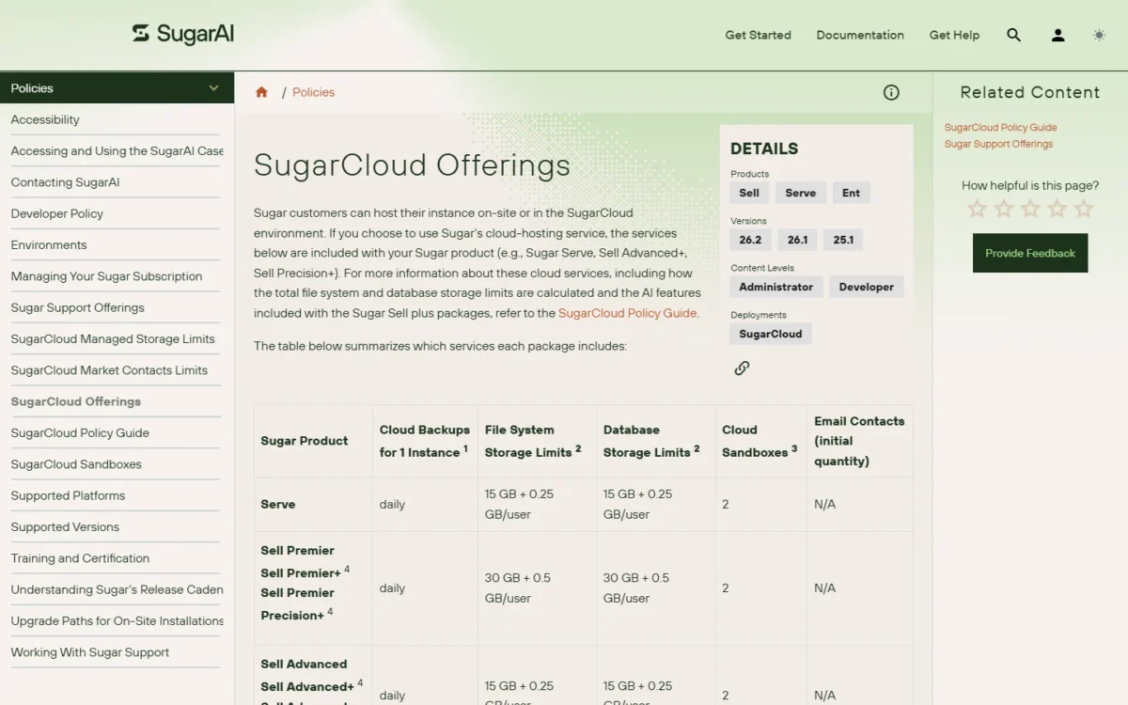Click the info circle icon
1128x705 pixels.
[x=891, y=92]
